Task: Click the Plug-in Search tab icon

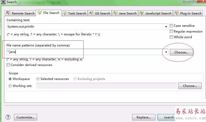Action: (177, 13)
